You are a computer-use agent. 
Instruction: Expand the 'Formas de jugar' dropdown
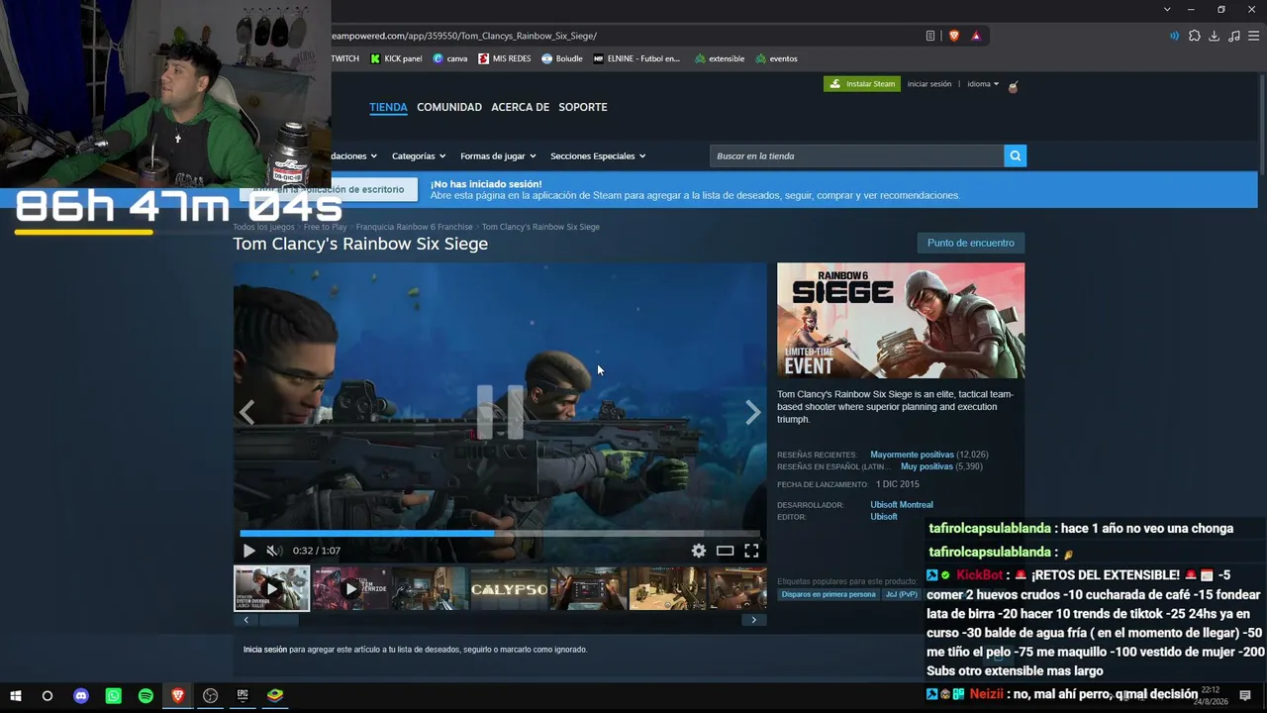pos(498,155)
